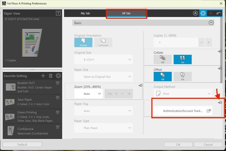Click shared-users icon on Green Printing
Image resolution: width=226 pixels, height=151 pixels.
point(58,112)
